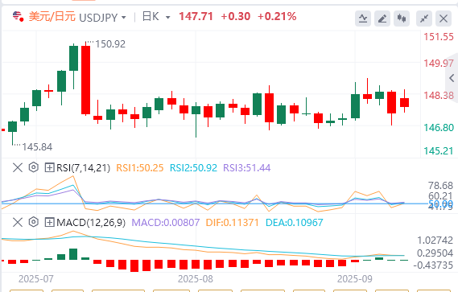Expand the right side panel arrow
Viewport: 458px width, 292px height.
pyautogui.click(x=452, y=78)
